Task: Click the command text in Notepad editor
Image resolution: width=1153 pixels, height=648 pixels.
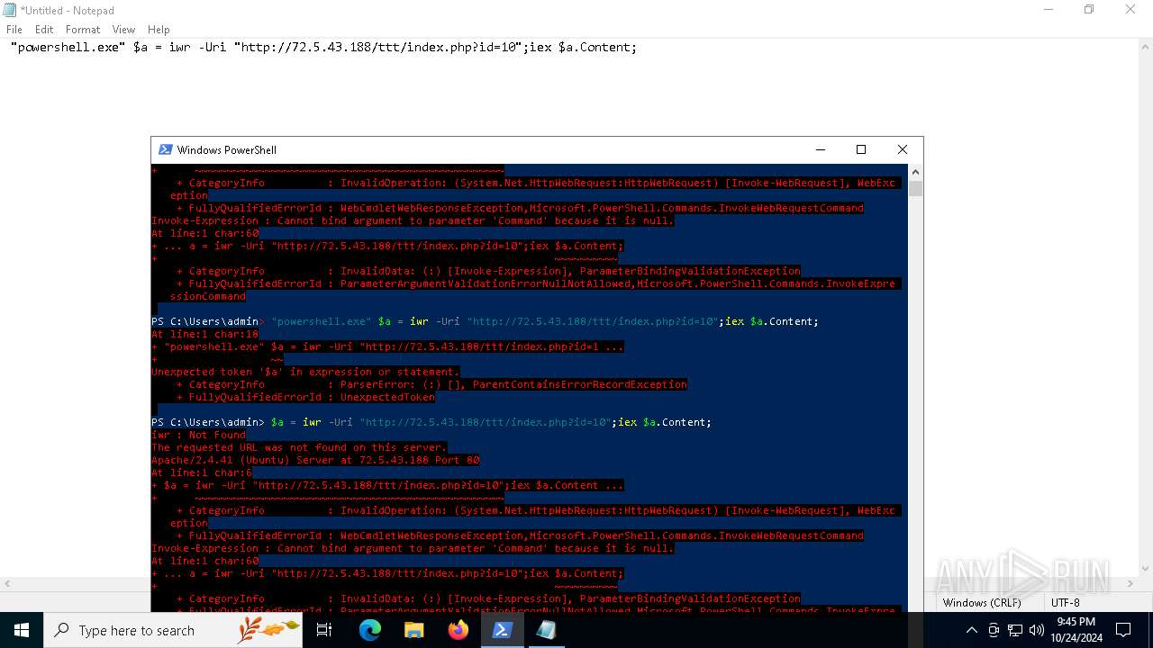Action: pos(323,47)
